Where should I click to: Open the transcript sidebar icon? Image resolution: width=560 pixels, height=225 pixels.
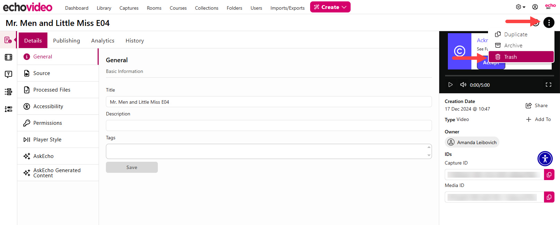8,74
